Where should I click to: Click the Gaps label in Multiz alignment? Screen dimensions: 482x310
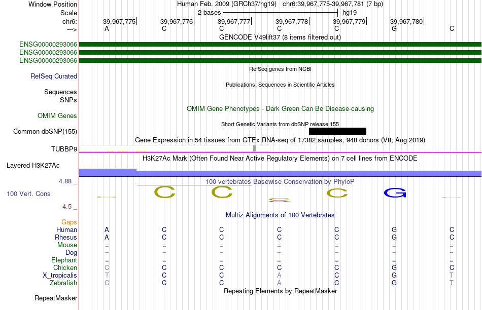(x=69, y=222)
